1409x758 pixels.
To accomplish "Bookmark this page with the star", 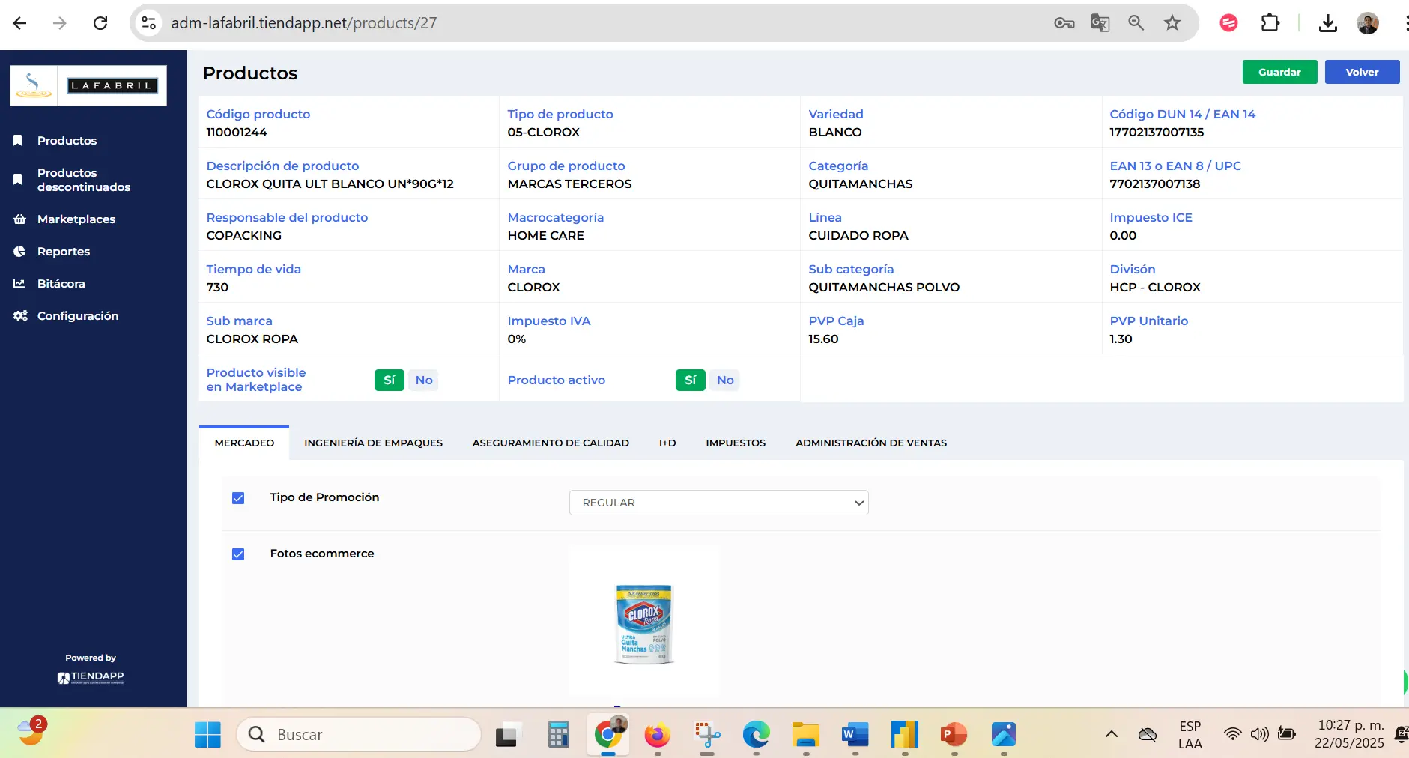I will (1172, 23).
